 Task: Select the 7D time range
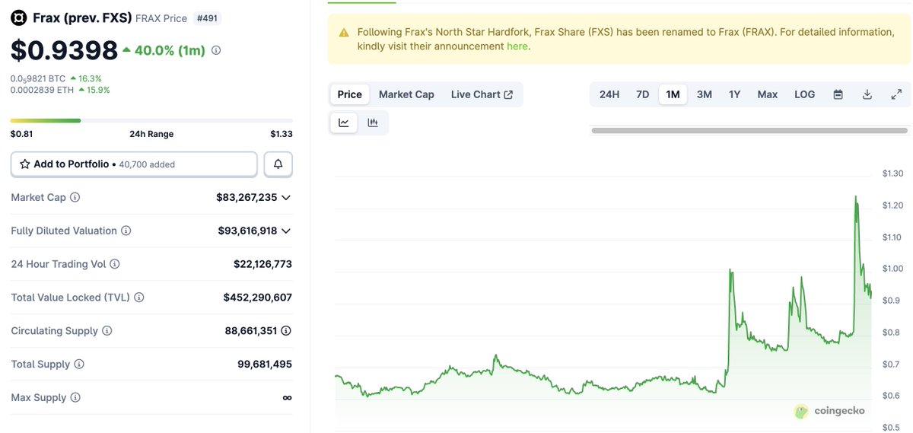coord(642,94)
